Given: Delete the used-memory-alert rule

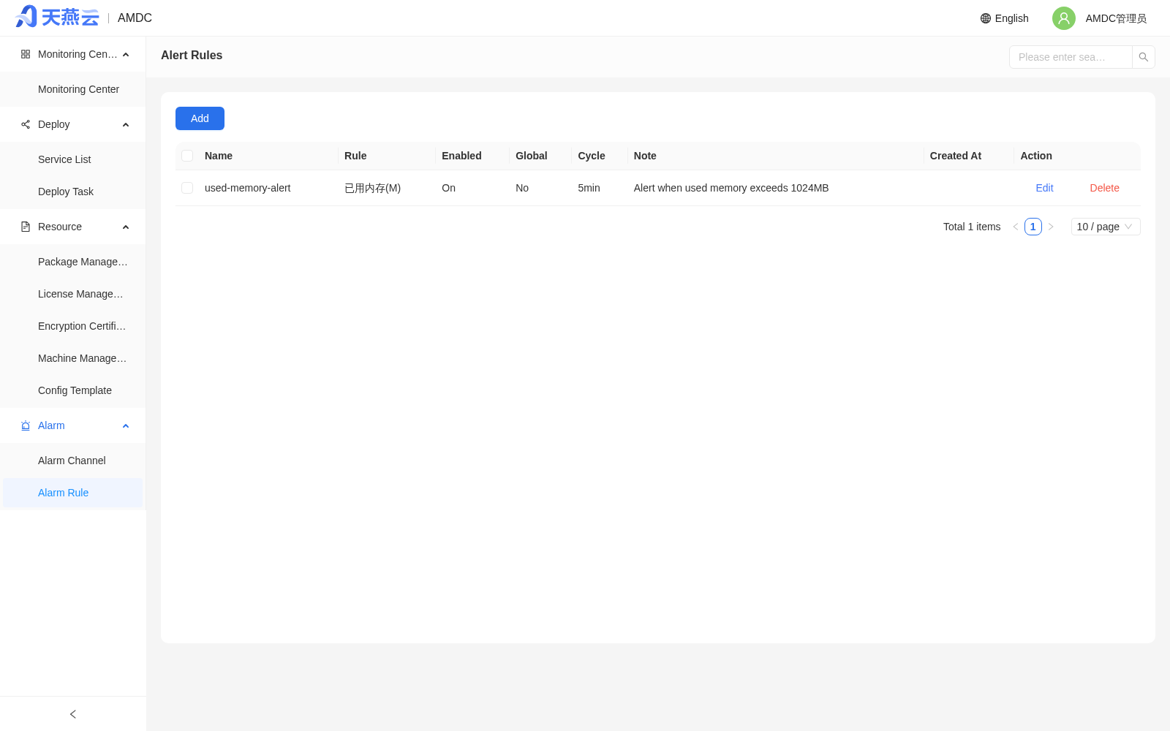Looking at the screenshot, I should [x=1104, y=188].
